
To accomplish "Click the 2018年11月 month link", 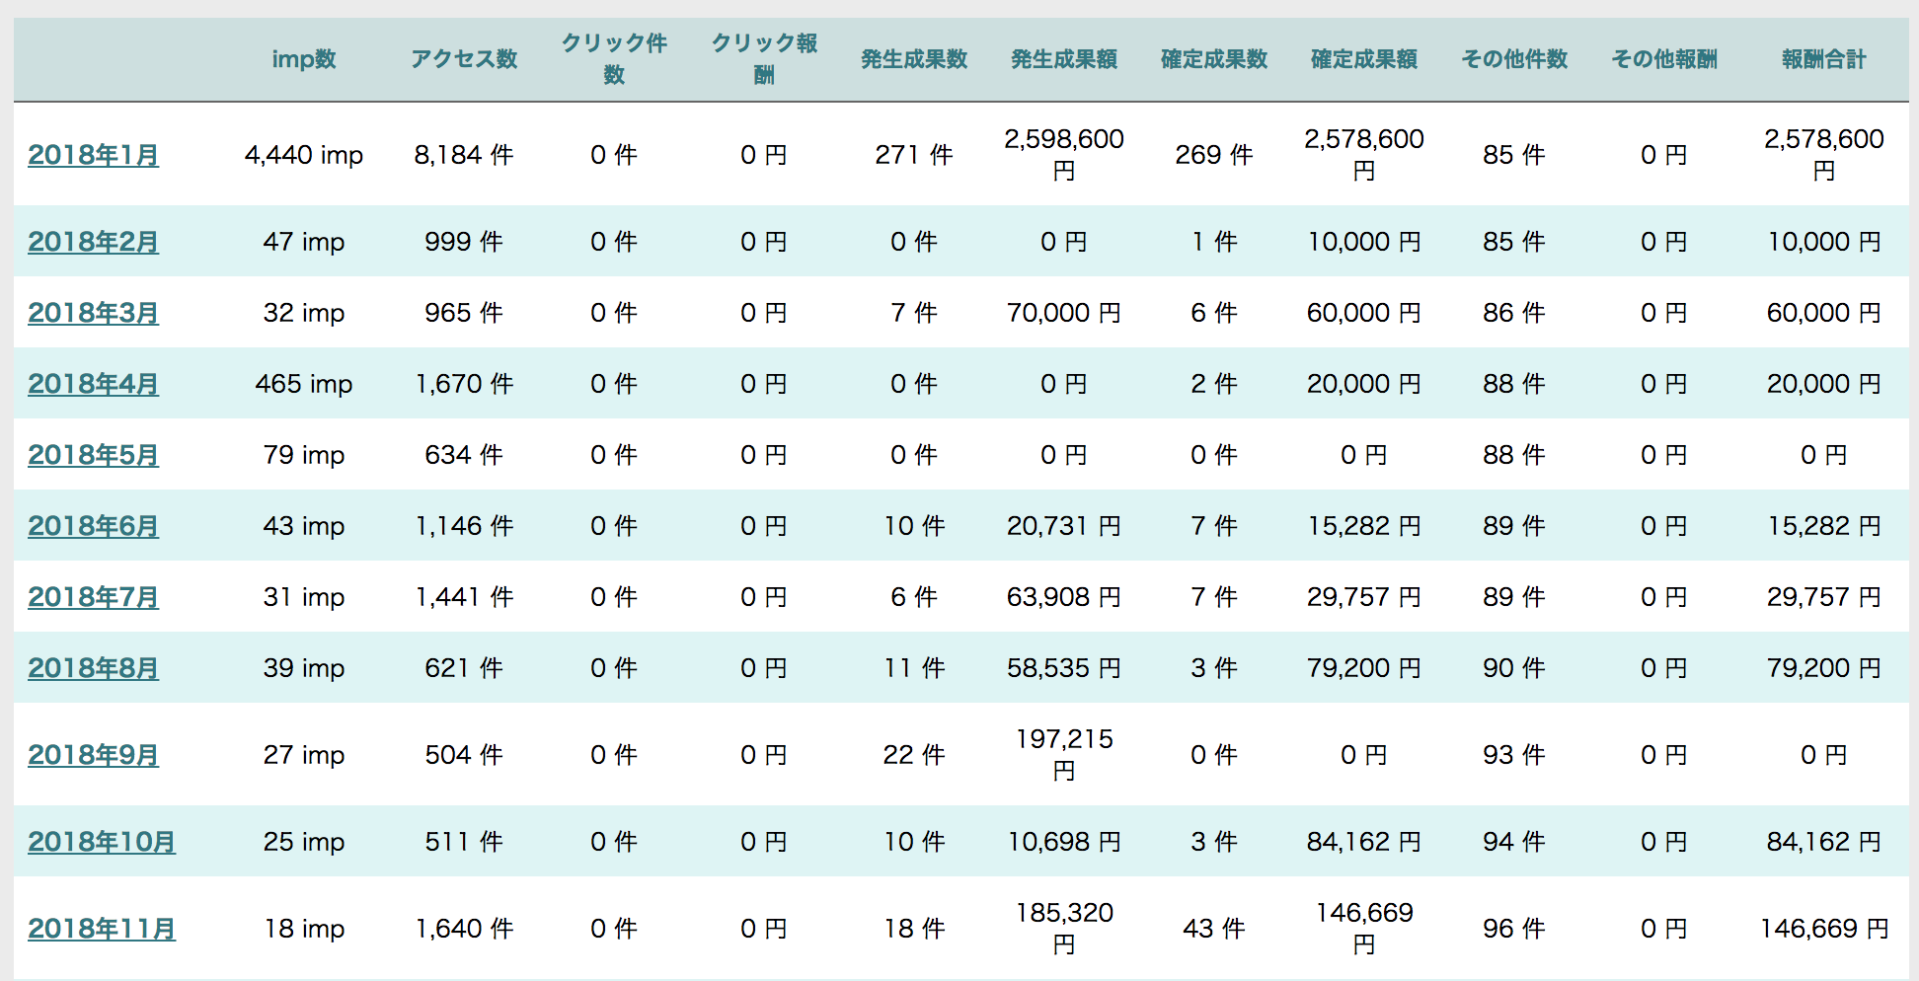I will pyautogui.click(x=102, y=929).
